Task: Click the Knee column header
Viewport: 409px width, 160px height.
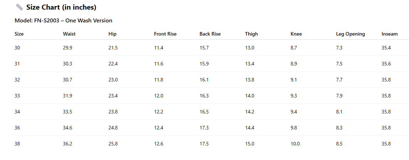Action: pyautogui.click(x=296, y=34)
